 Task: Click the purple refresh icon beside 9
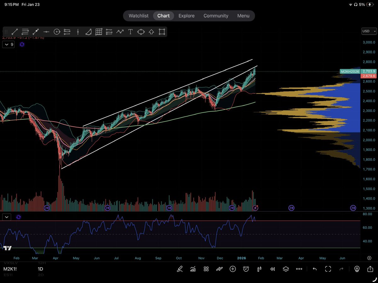click(22, 44)
